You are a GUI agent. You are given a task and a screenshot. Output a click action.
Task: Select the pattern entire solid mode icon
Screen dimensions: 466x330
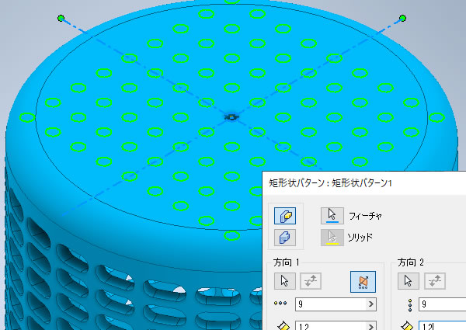[x=285, y=238]
